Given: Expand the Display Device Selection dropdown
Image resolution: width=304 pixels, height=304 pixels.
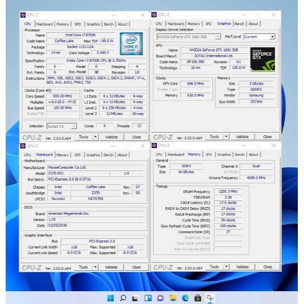Looking at the screenshot, I should coord(218,37).
